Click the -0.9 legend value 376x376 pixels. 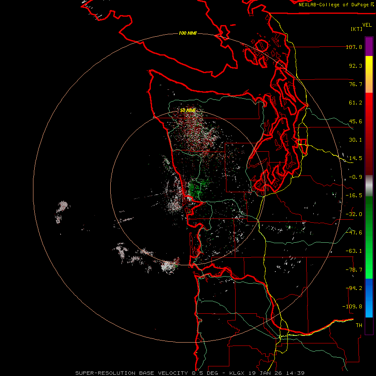tap(356, 177)
